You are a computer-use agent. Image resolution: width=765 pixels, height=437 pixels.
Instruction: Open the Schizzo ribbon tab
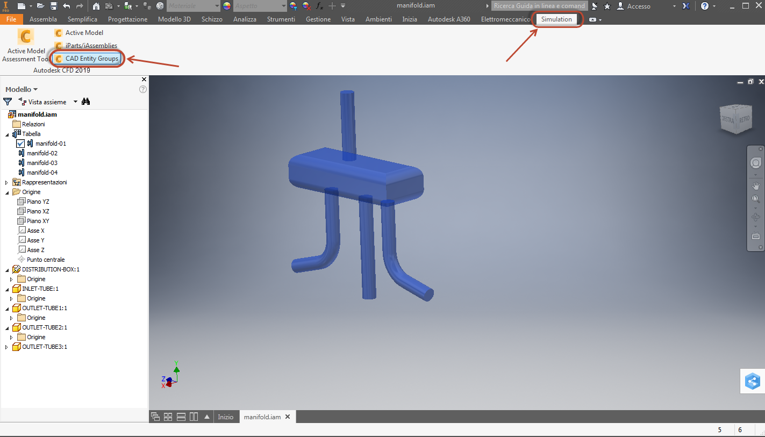point(212,19)
